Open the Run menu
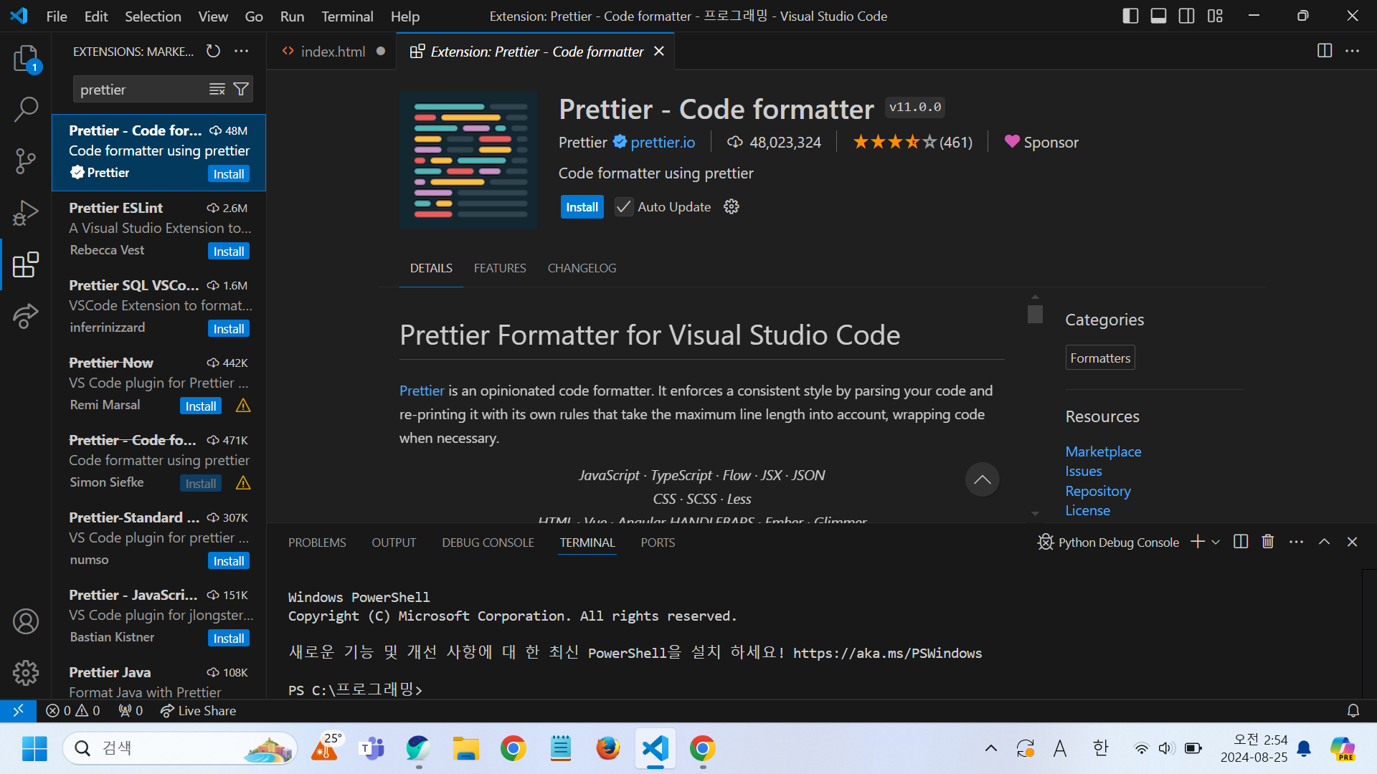The image size is (1377, 774). [292, 16]
